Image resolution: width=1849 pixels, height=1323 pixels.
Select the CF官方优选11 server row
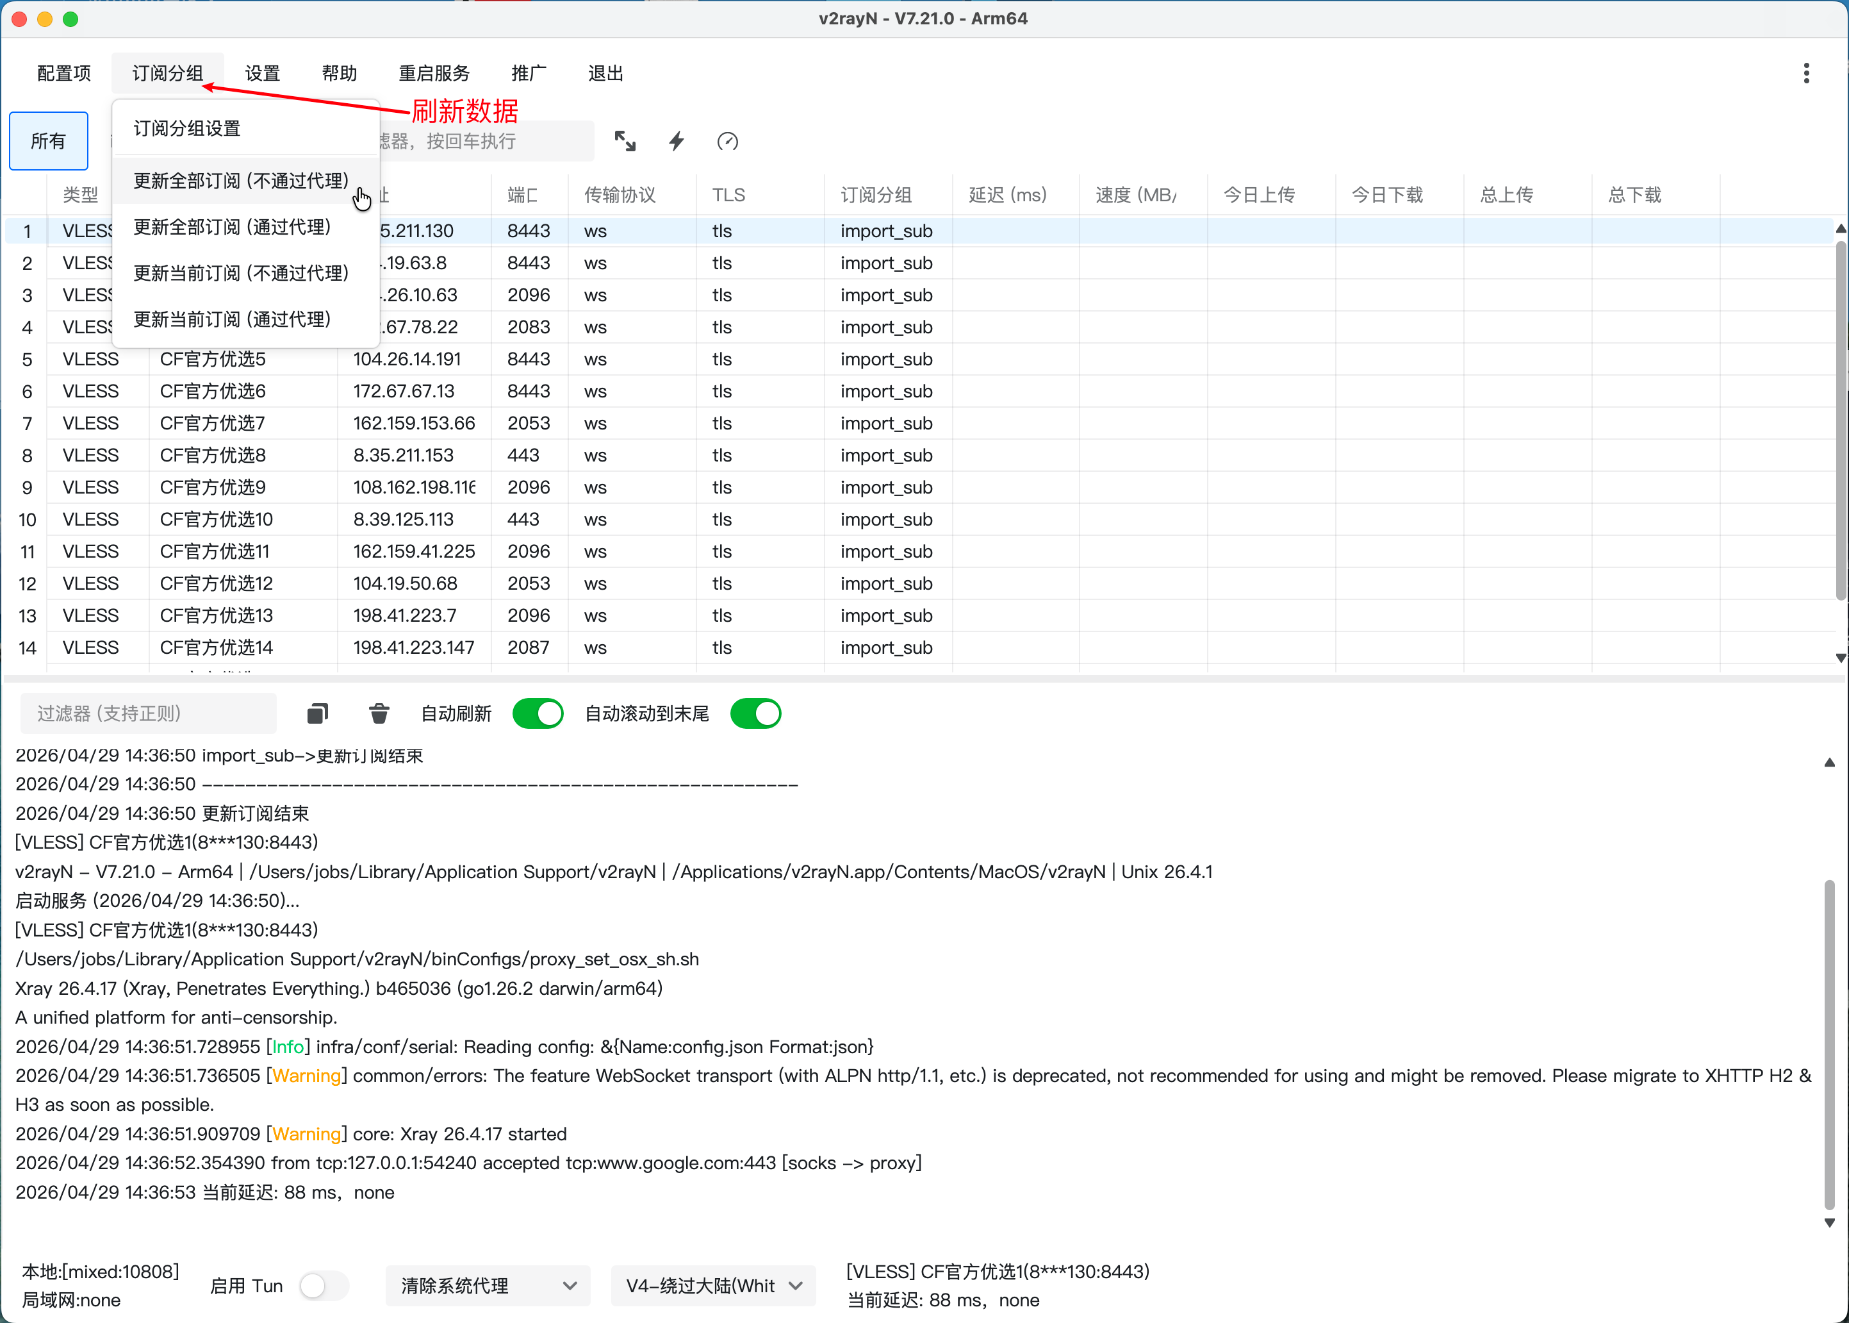(919, 551)
